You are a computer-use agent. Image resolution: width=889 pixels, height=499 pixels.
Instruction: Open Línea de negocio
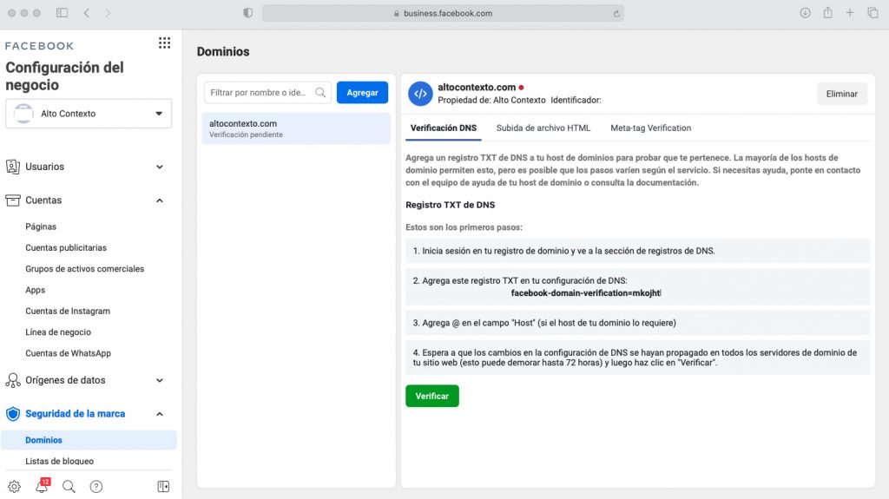coord(58,332)
